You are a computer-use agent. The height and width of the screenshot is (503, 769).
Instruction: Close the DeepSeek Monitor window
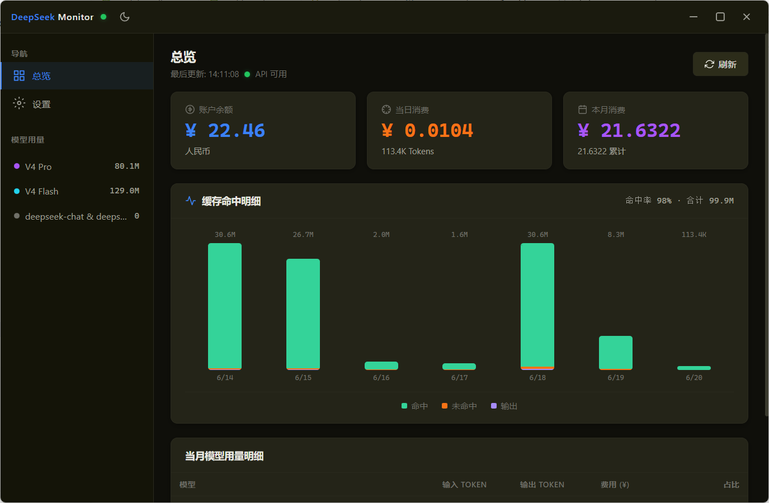pyautogui.click(x=747, y=17)
